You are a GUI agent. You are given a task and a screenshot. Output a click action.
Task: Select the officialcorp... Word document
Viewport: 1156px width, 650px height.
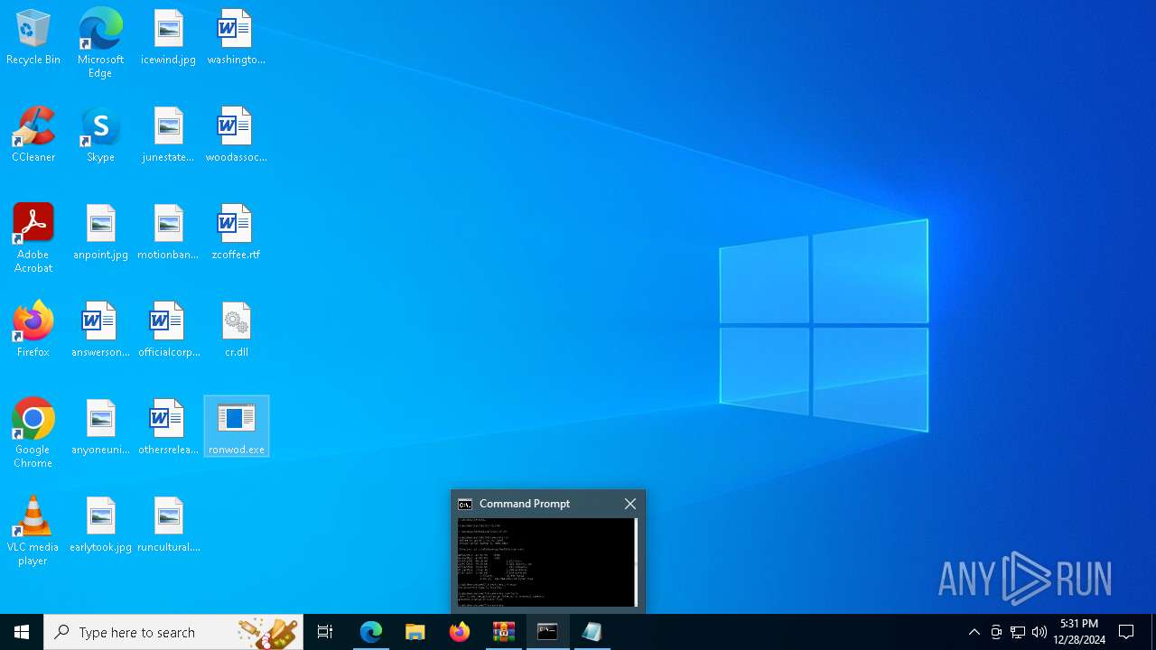[168, 330]
